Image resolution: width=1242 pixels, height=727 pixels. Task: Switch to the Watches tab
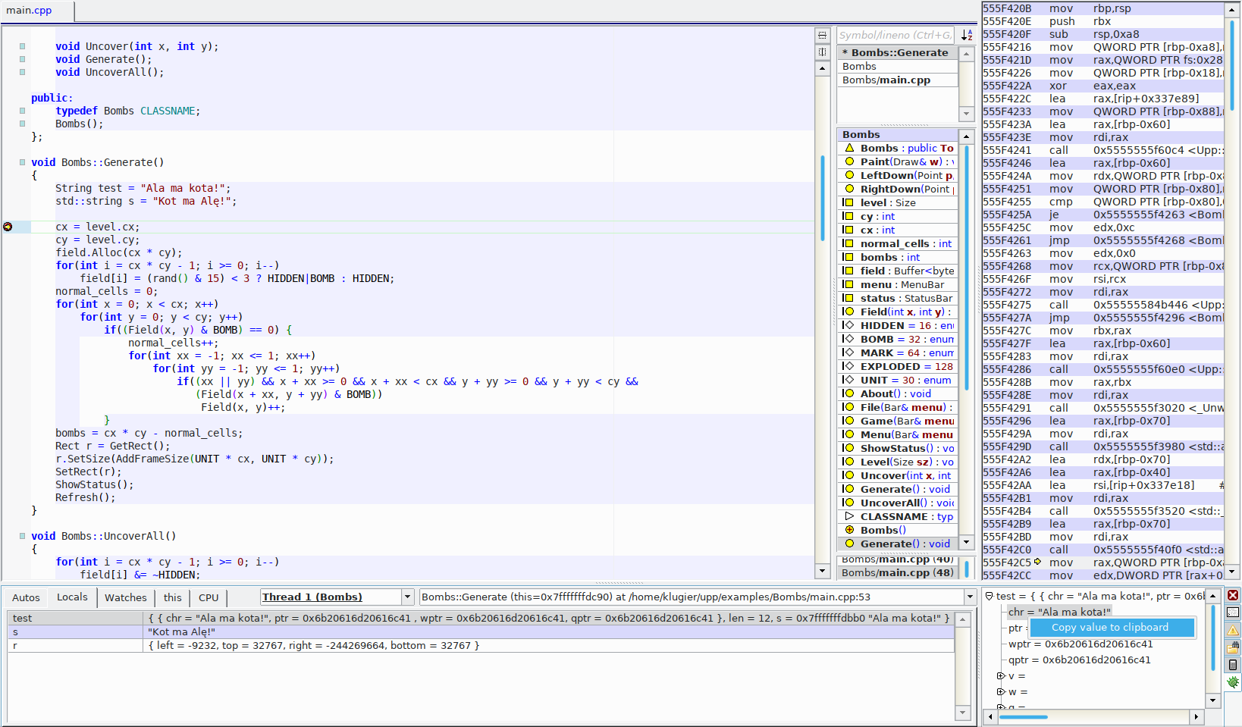tap(125, 597)
